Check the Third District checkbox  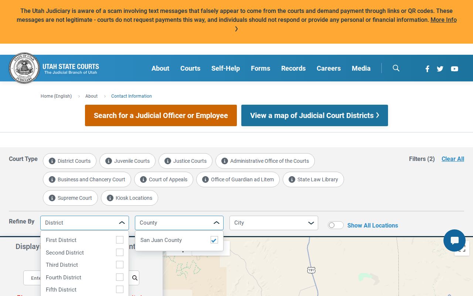coord(120,265)
